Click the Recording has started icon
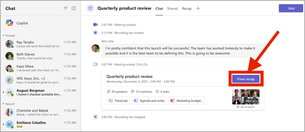Viewport: 305px width, 132px height. click(x=95, y=33)
